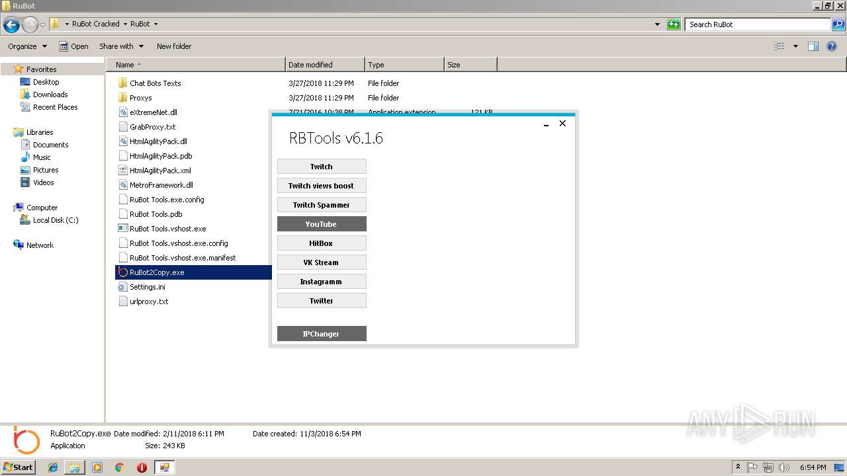
Task: Select eXtremeNet.dll file
Action: point(153,112)
